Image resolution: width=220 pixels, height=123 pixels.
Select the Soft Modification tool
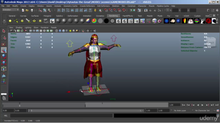pos(4,76)
